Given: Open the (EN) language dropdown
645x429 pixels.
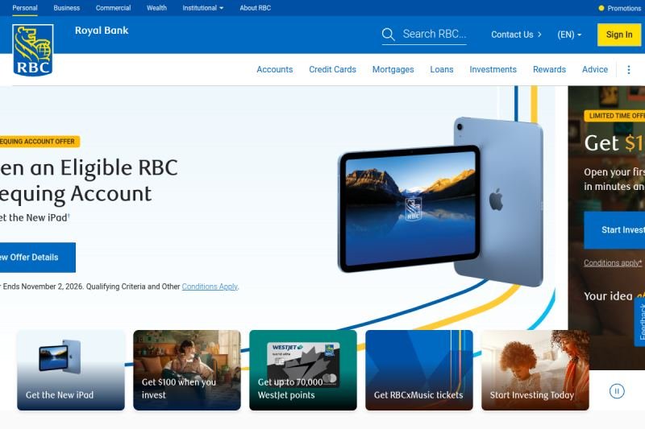Looking at the screenshot, I should 569,35.
